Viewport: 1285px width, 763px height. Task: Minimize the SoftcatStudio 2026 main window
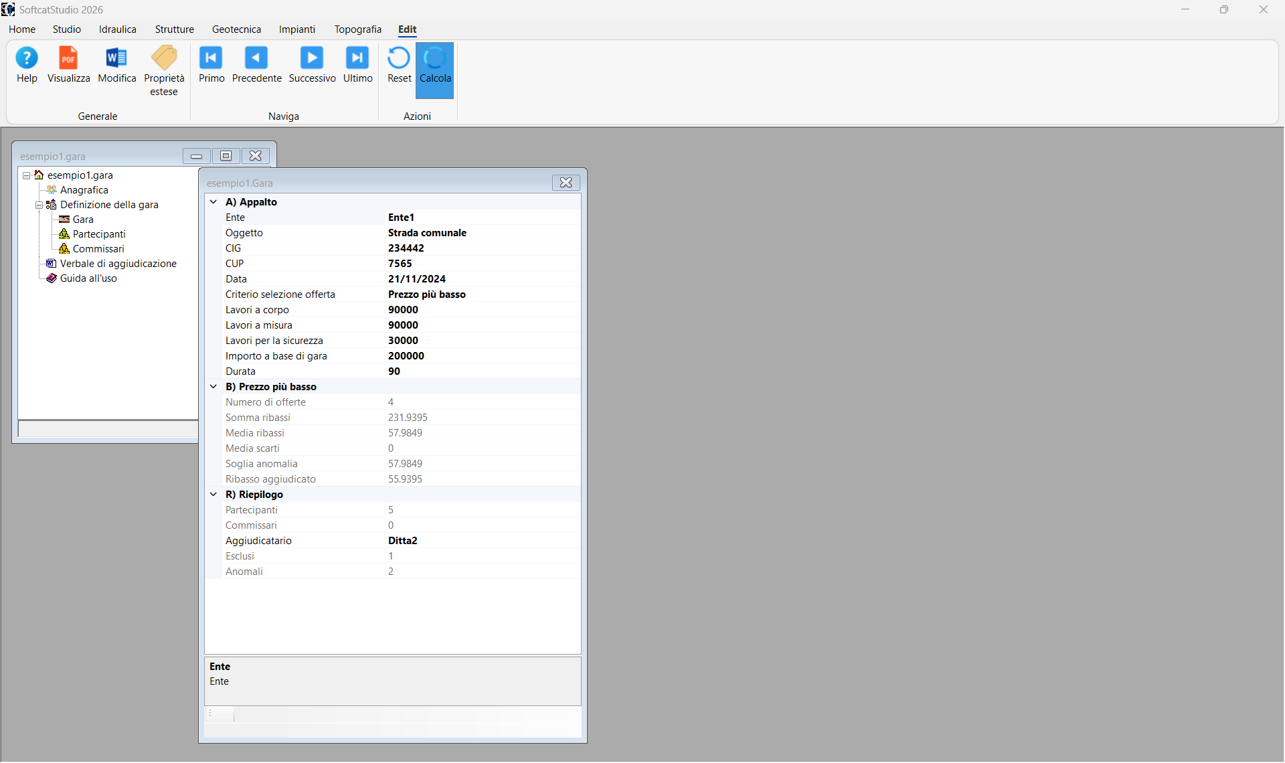point(1185,9)
